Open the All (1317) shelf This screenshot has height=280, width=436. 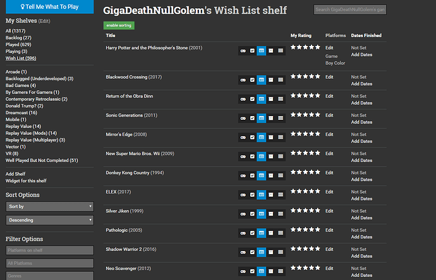(15, 31)
